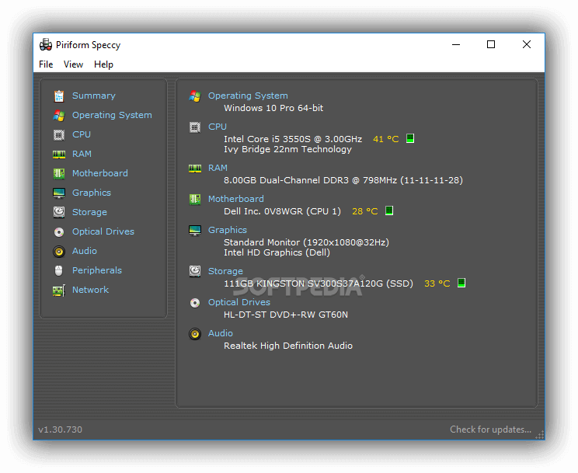Click the Check for updates link
Viewport: 578px width, 473px height.
pyautogui.click(x=491, y=430)
